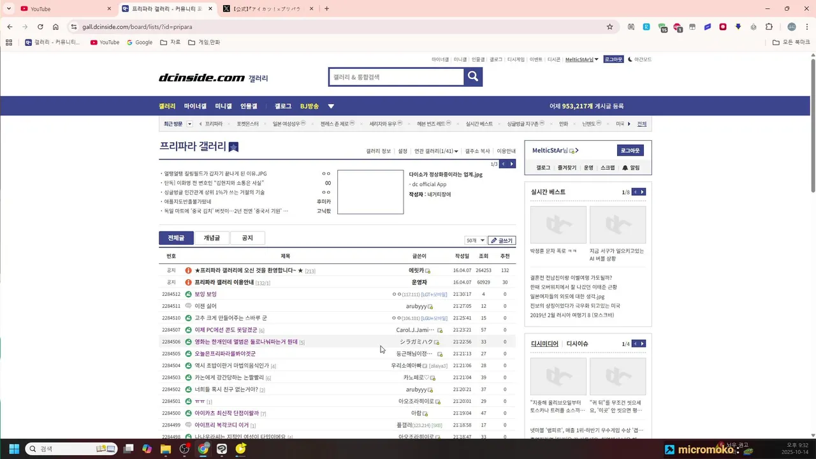Image resolution: width=816 pixels, height=459 pixels.
Task: Open the 게임,만화 bookmark folder
Action: pos(204,42)
